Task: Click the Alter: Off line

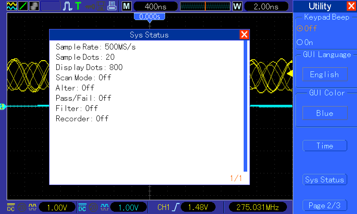Action: pyautogui.click(x=75, y=88)
